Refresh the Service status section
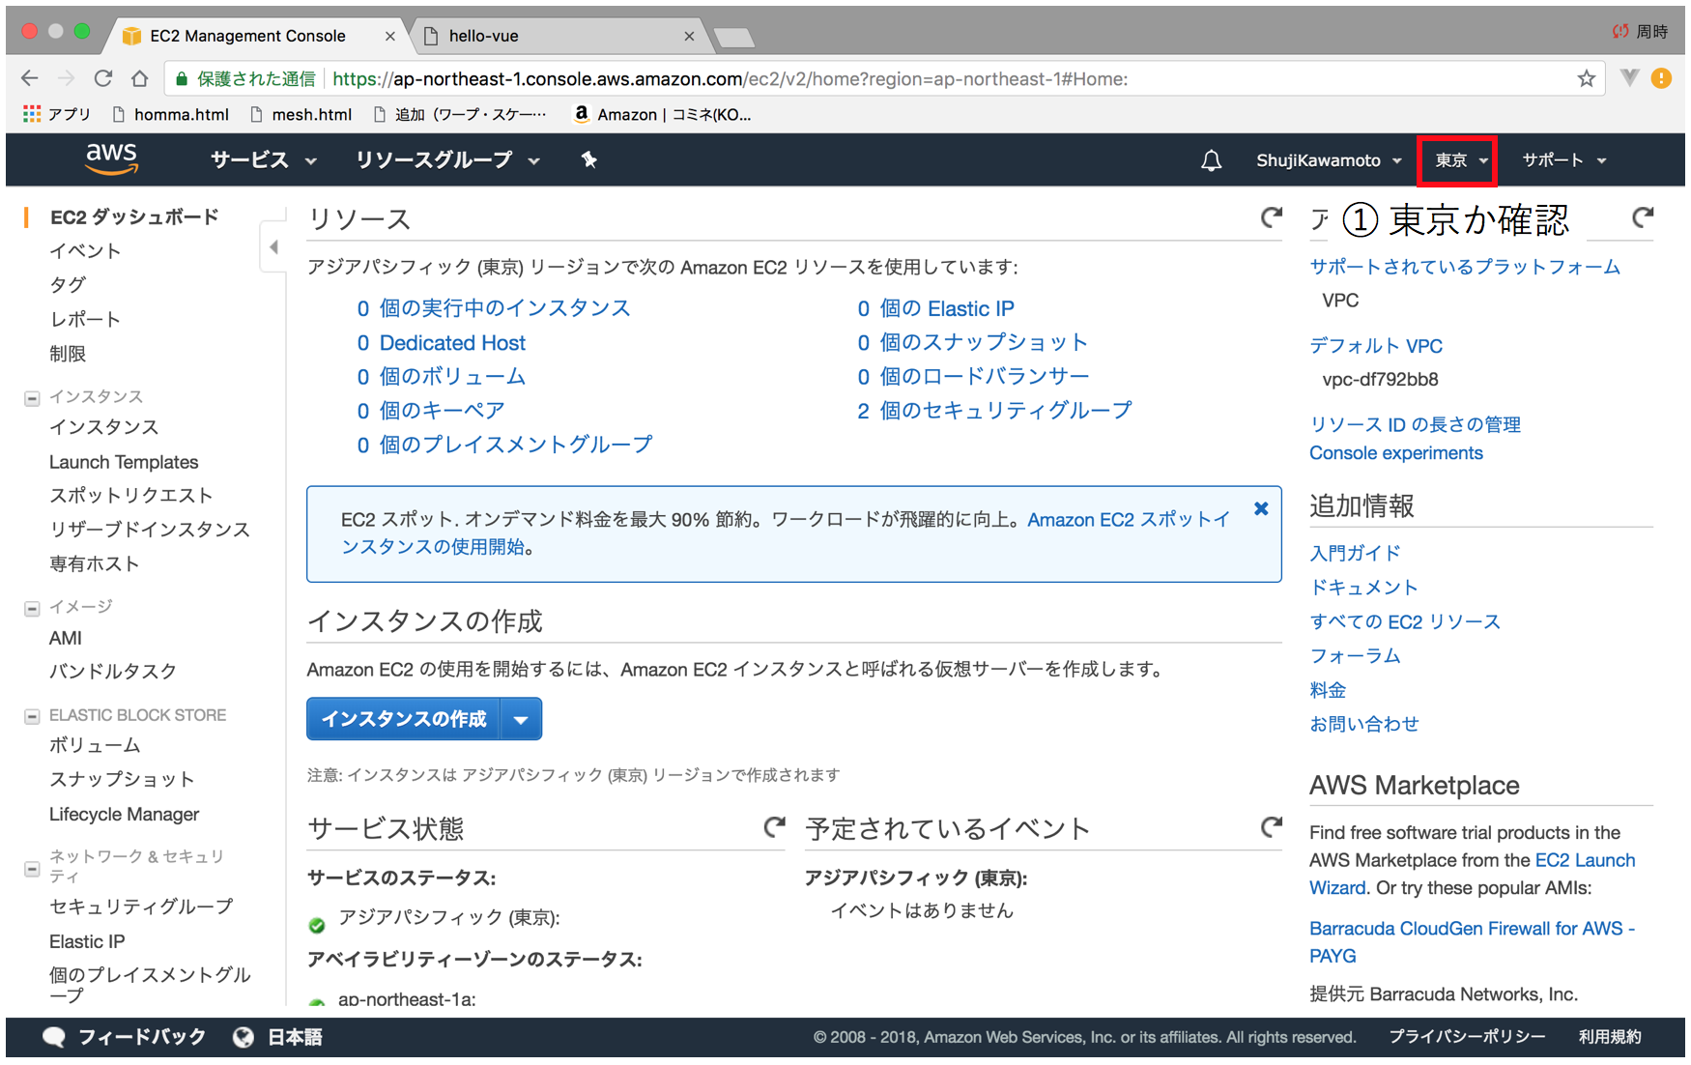The image size is (1691, 1065). (x=774, y=826)
